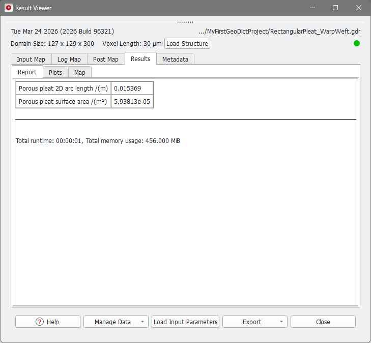This screenshot has height=343, width=371.
Task: Go to the Results tab
Action: tap(140, 59)
